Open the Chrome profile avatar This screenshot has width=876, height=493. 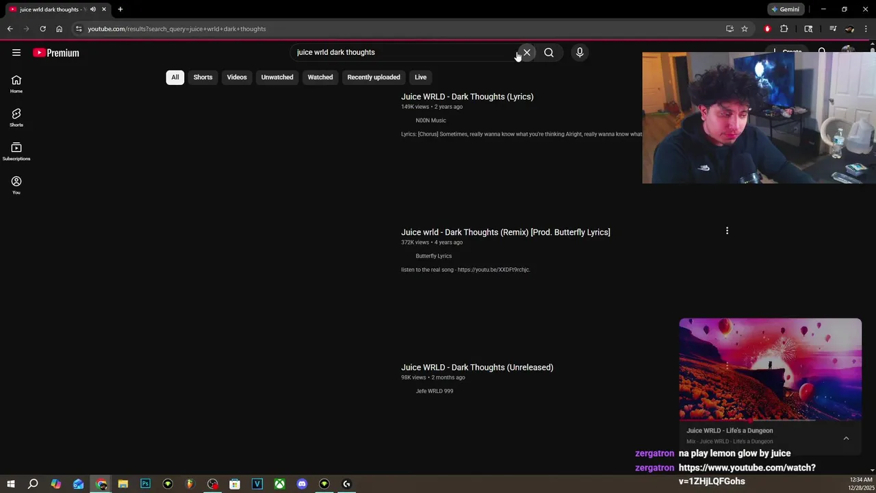pos(849,29)
